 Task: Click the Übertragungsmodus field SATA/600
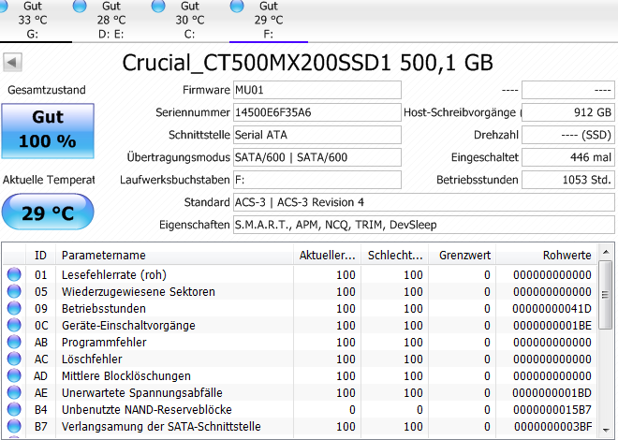pyautogui.click(x=317, y=157)
